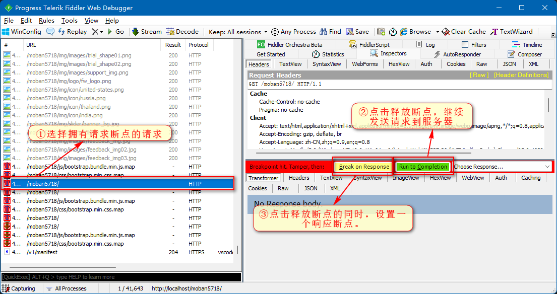557x294 pixels.
Task: Open the Rules menu
Action: 46,21
